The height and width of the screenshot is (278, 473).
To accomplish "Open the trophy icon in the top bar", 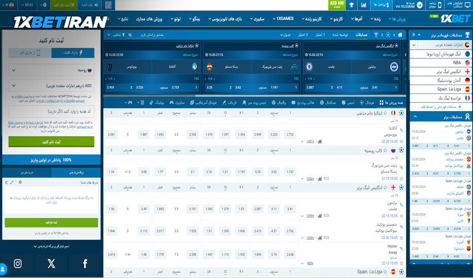I will [352, 5].
